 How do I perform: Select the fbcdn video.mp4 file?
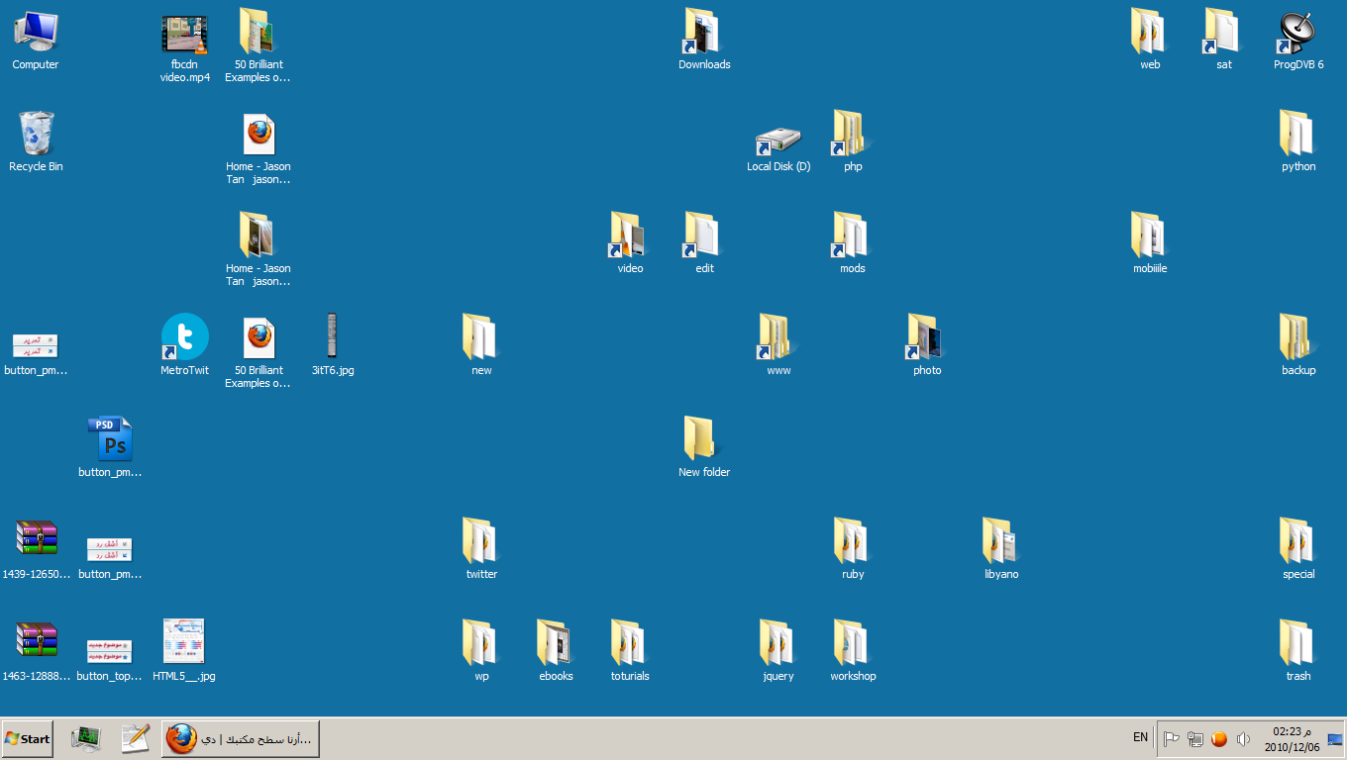pyautogui.click(x=185, y=35)
